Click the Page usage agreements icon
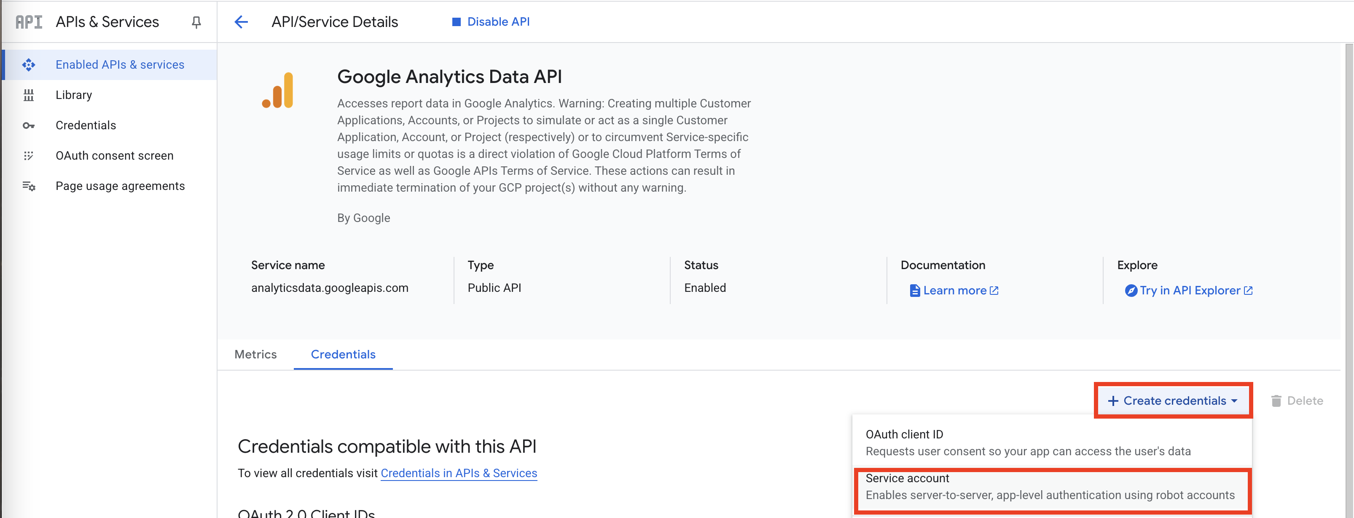 click(28, 187)
